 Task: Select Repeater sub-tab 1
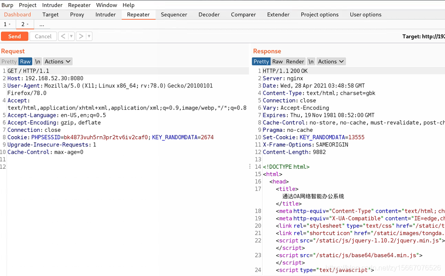[5, 24]
